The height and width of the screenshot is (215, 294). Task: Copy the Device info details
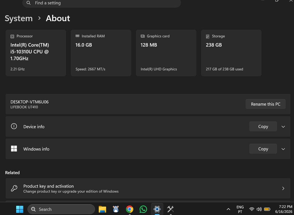[263, 127]
